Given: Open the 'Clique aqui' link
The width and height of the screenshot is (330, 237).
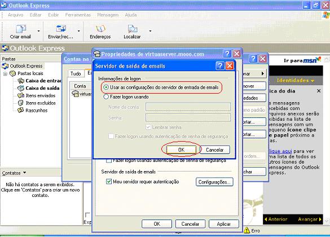Looking at the screenshot, I should coord(280,151).
